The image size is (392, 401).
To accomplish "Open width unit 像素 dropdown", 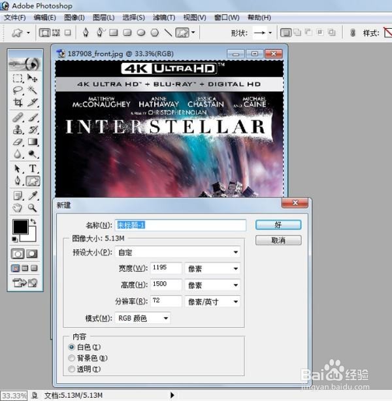I will click(x=212, y=268).
